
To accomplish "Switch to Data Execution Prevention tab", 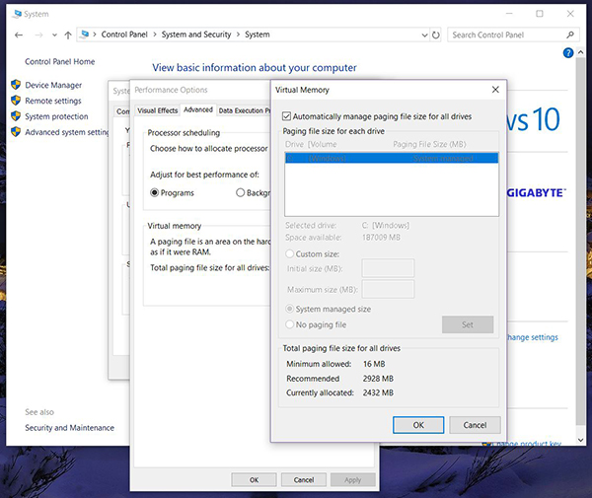I will click(244, 110).
